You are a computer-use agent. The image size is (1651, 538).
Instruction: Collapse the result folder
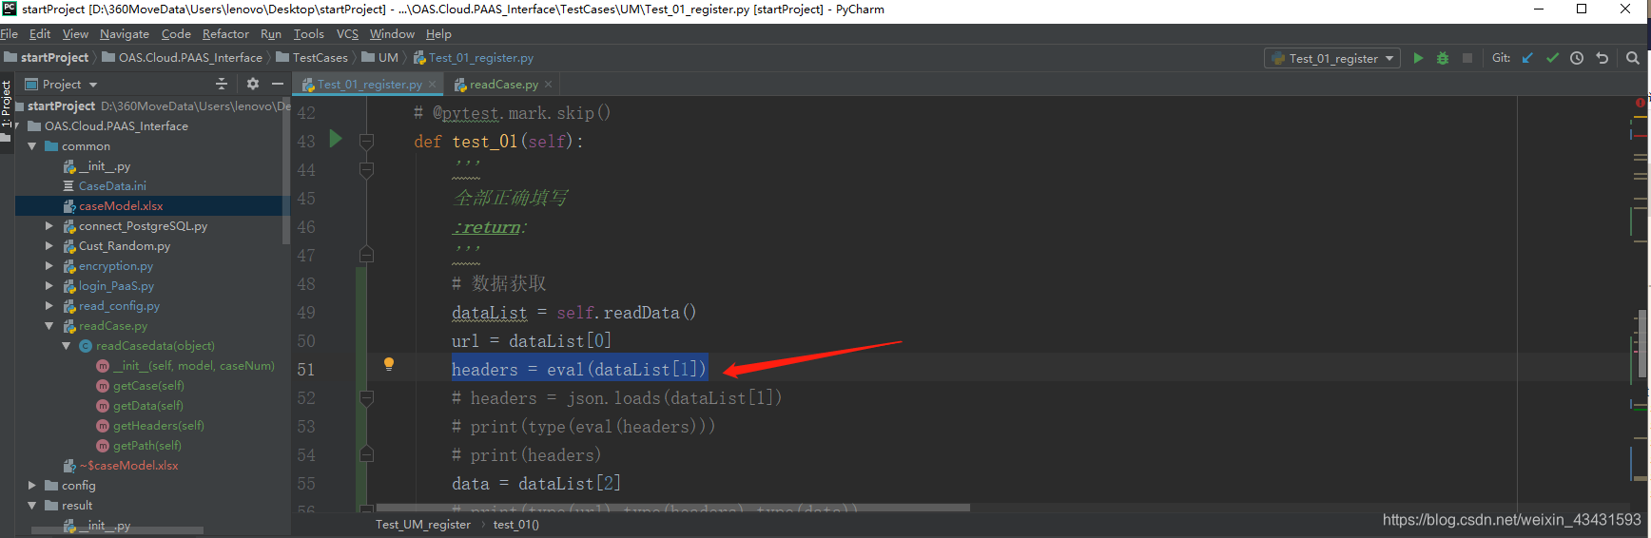[31, 506]
